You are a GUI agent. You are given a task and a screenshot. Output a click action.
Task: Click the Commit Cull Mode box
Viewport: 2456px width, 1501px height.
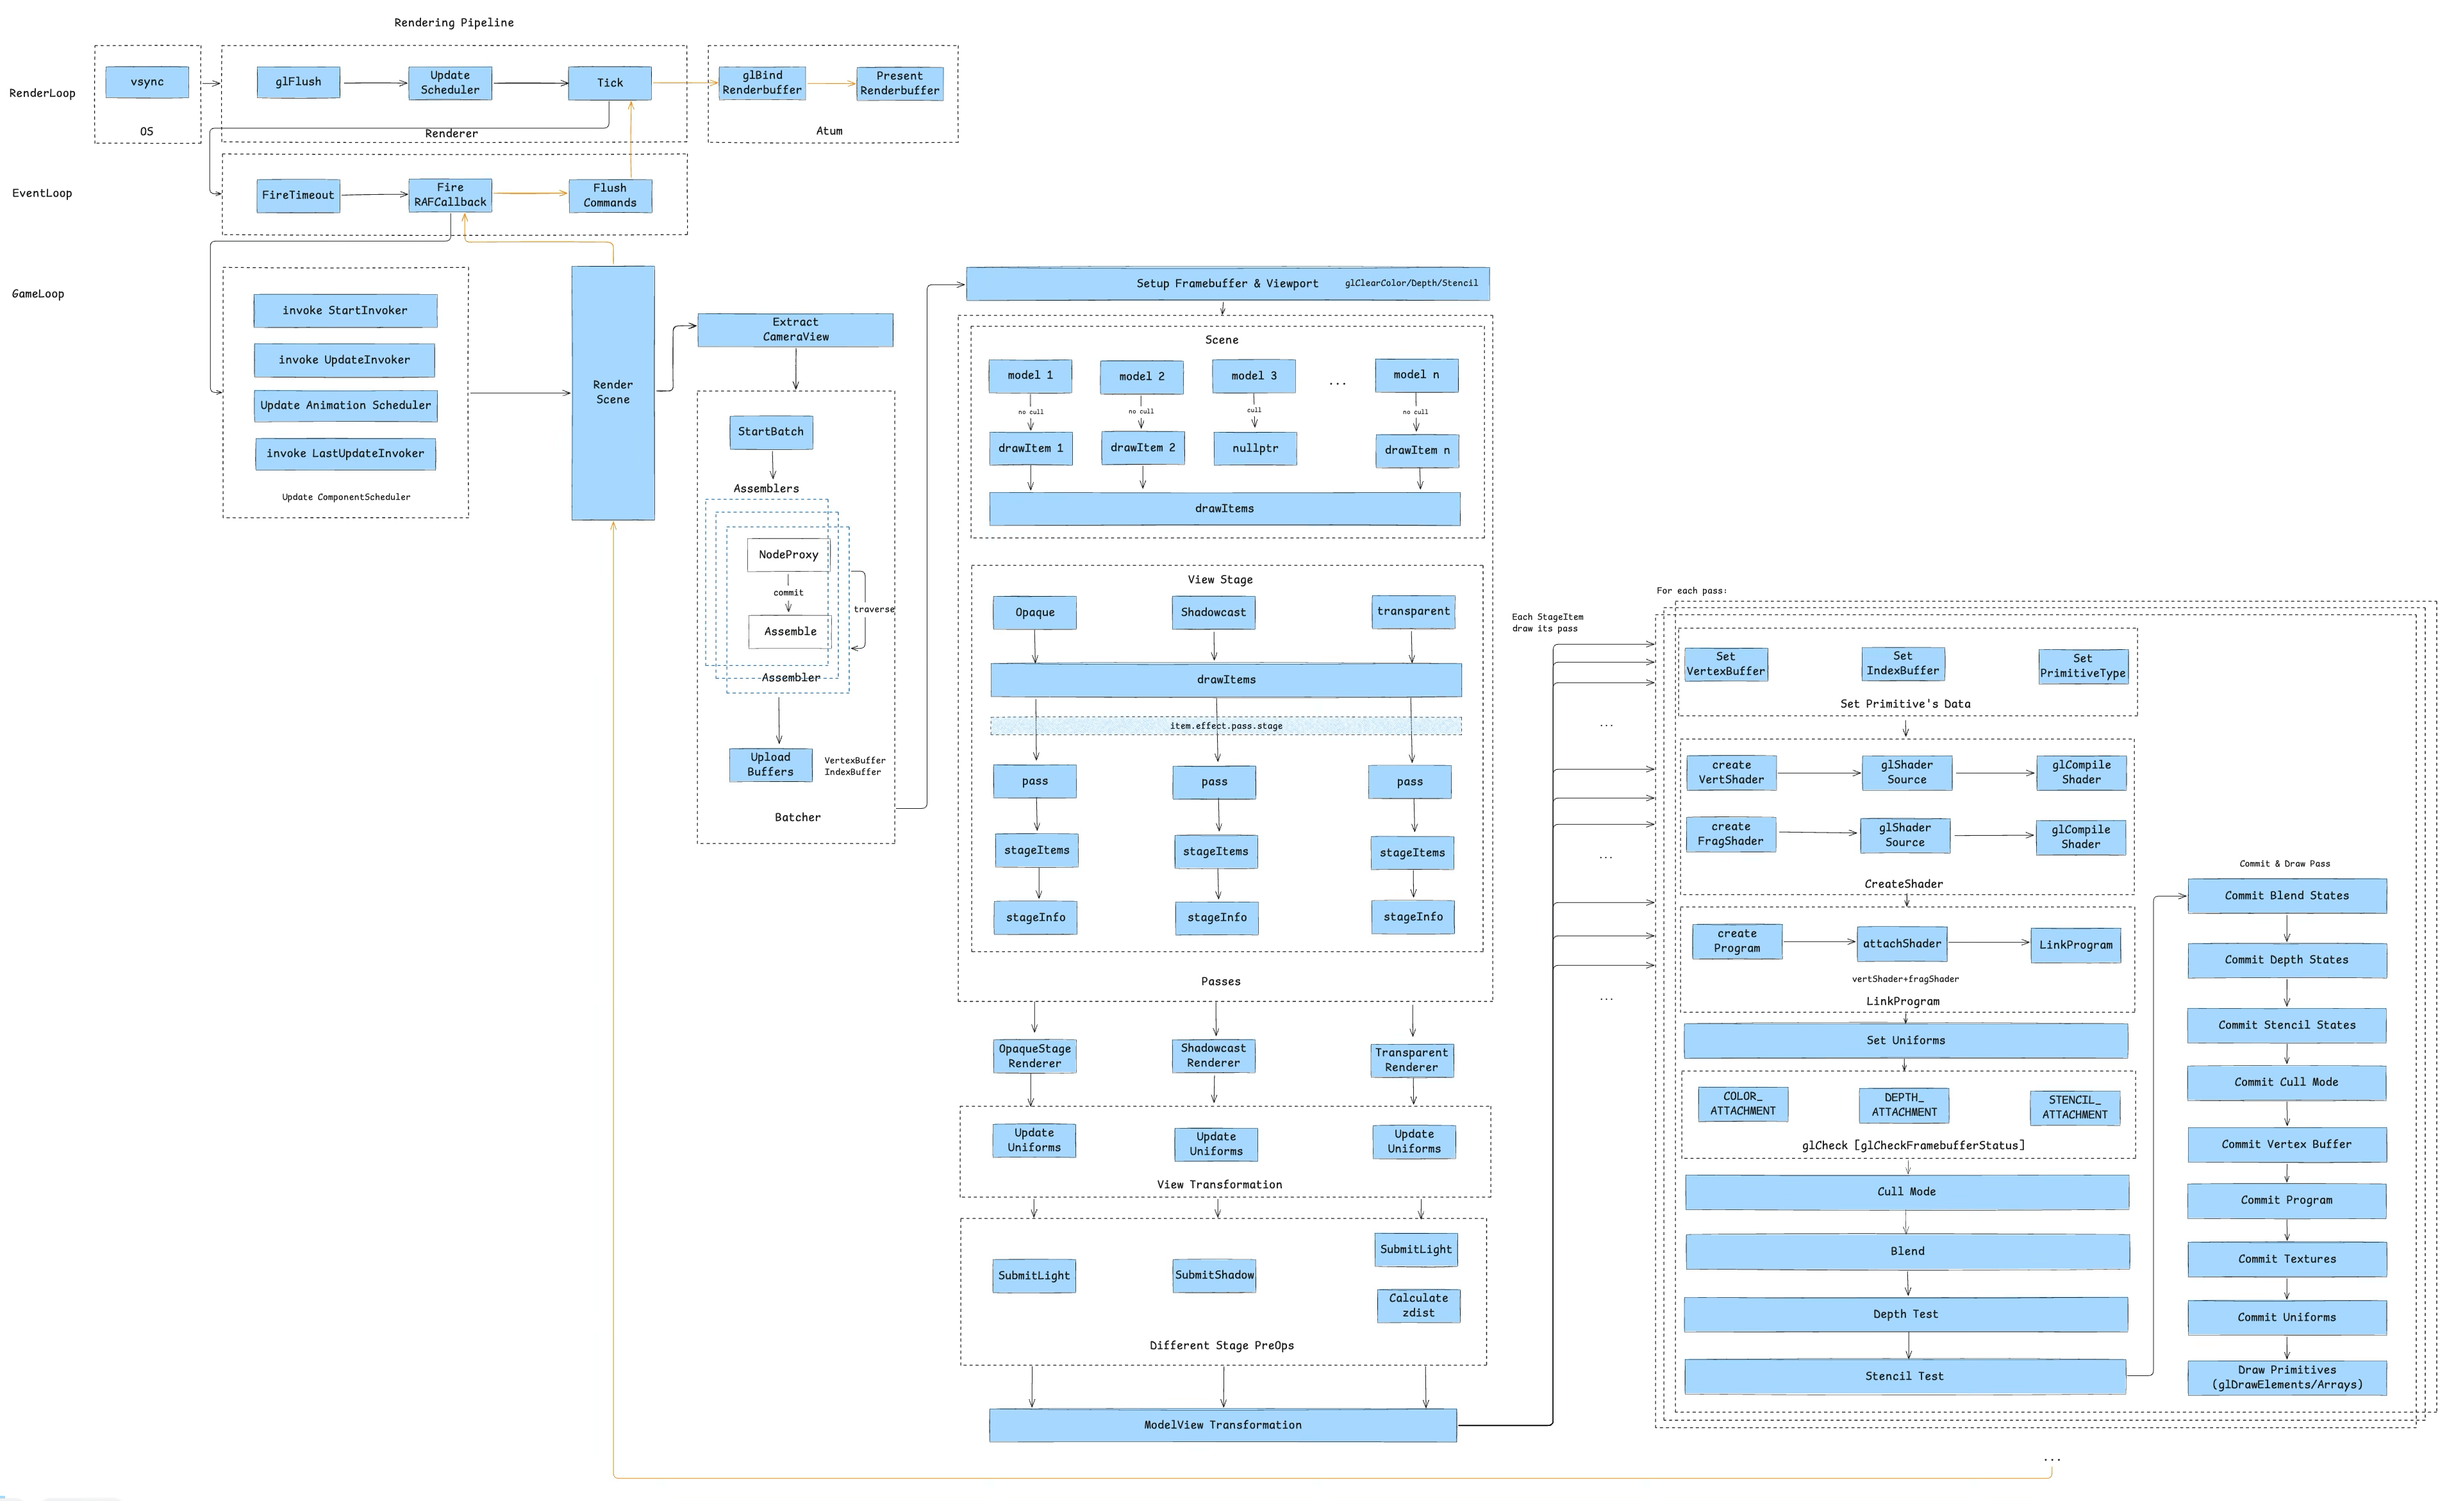2287,1082
